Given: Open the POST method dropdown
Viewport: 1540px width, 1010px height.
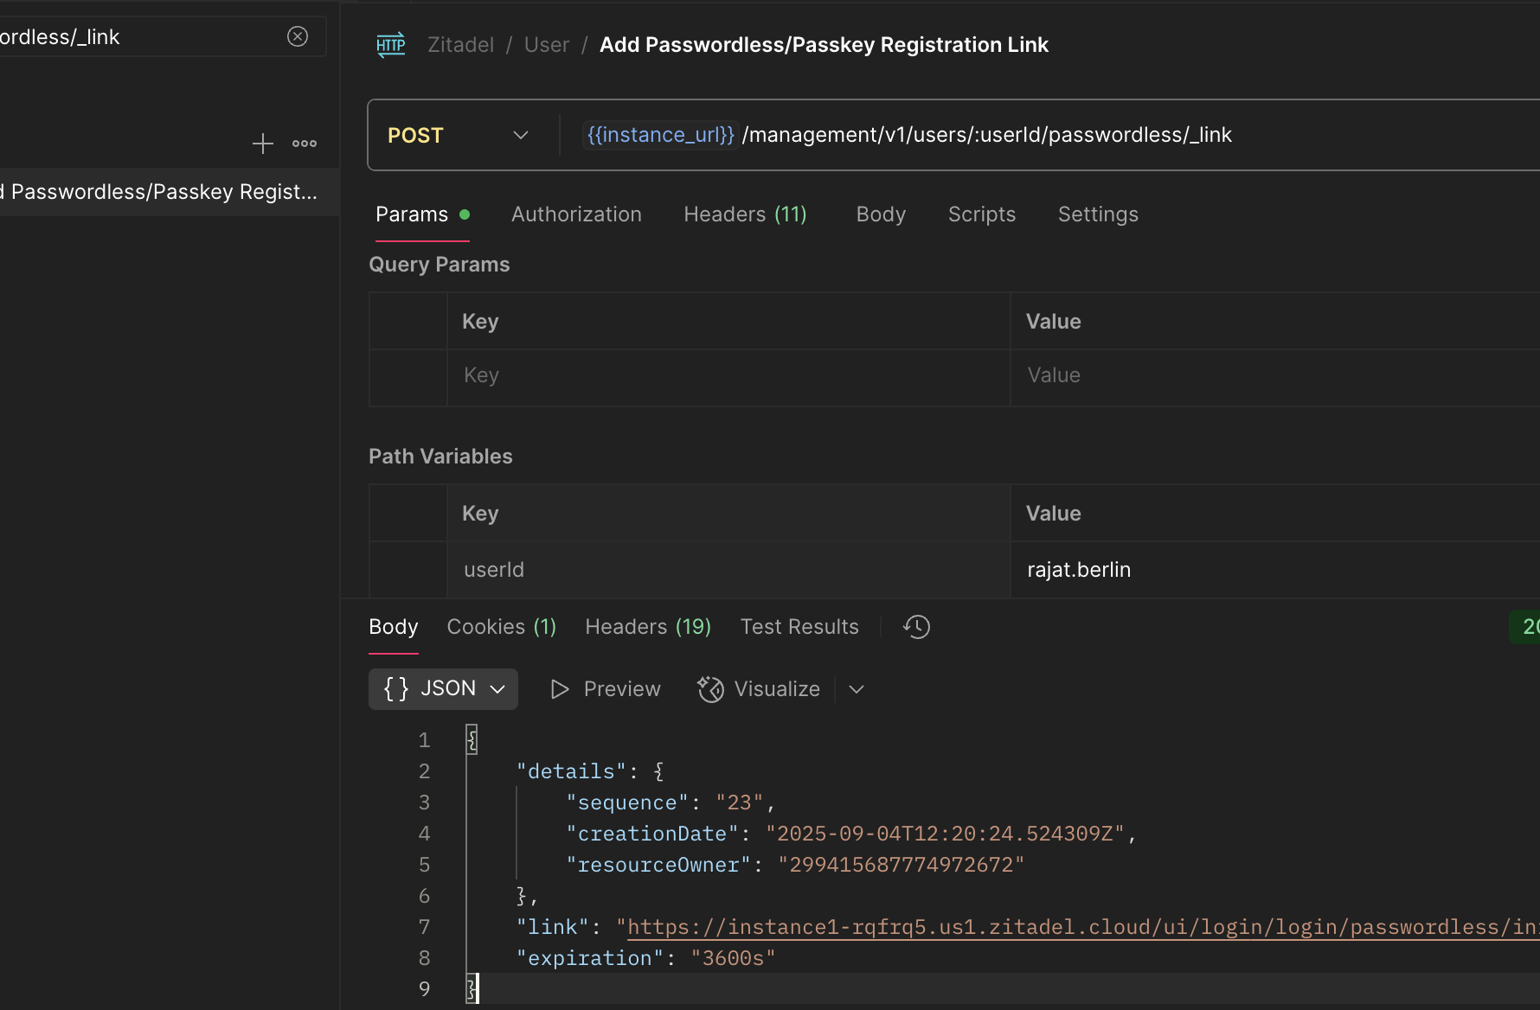Looking at the screenshot, I should 459,136.
